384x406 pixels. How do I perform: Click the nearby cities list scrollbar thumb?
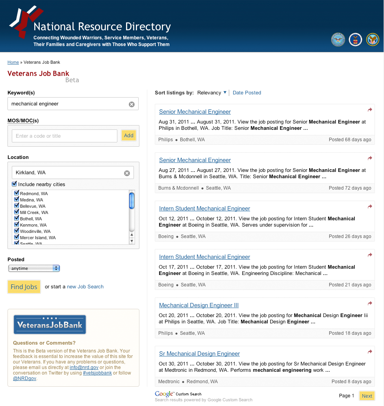132,200
